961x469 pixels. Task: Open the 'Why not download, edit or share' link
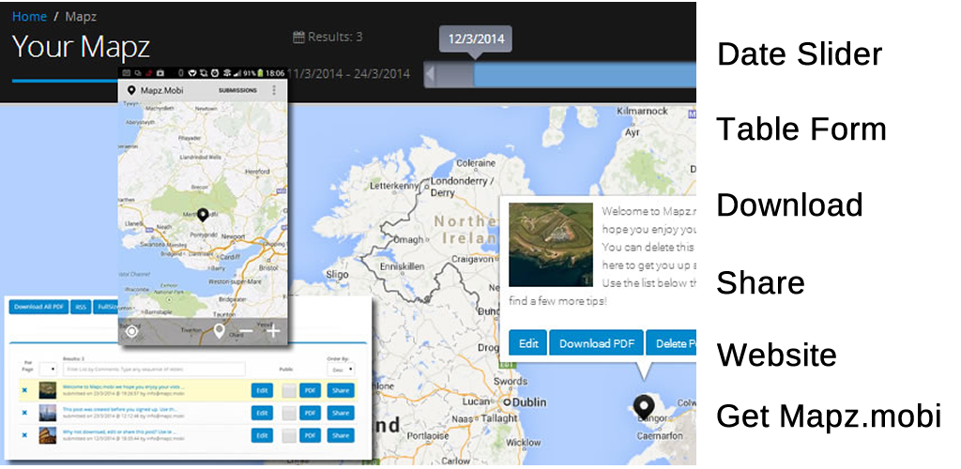pos(120,432)
